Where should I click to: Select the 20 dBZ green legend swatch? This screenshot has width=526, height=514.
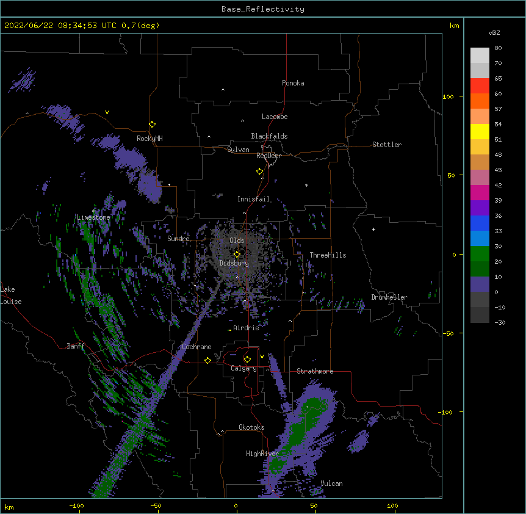point(480,269)
